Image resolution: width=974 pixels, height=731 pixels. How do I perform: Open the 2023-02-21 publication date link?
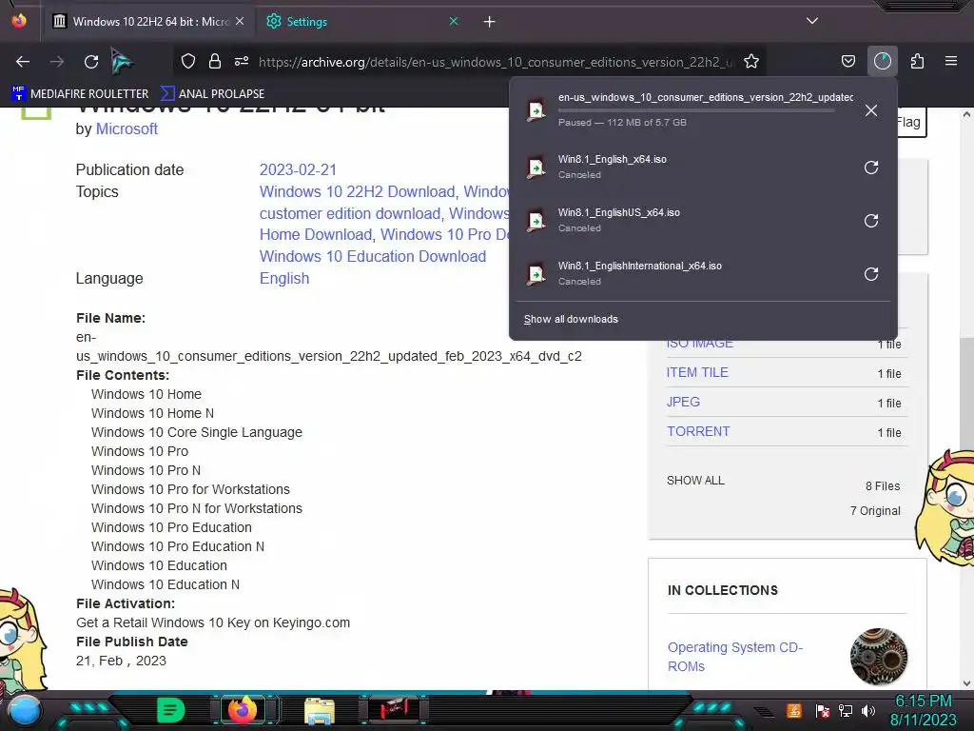click(298, 169)
